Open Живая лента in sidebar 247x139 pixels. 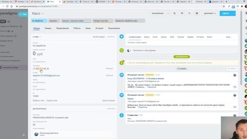(7, 41)
